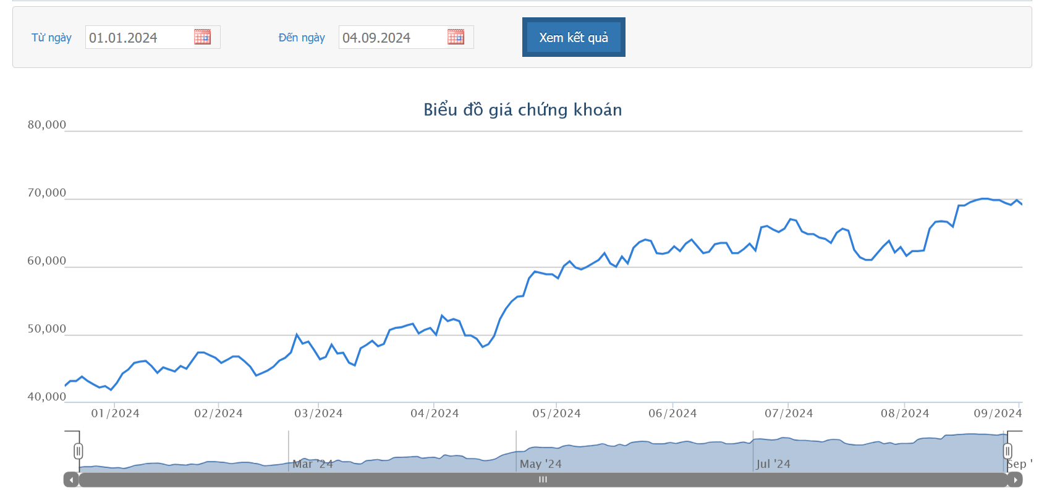Image resolution: width=1052 pixels, height=497 pixels.
Task: Click the Đến ngày label
Action: point(302,38)
